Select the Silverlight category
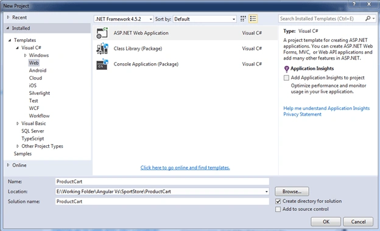 (x=40, y=93)
